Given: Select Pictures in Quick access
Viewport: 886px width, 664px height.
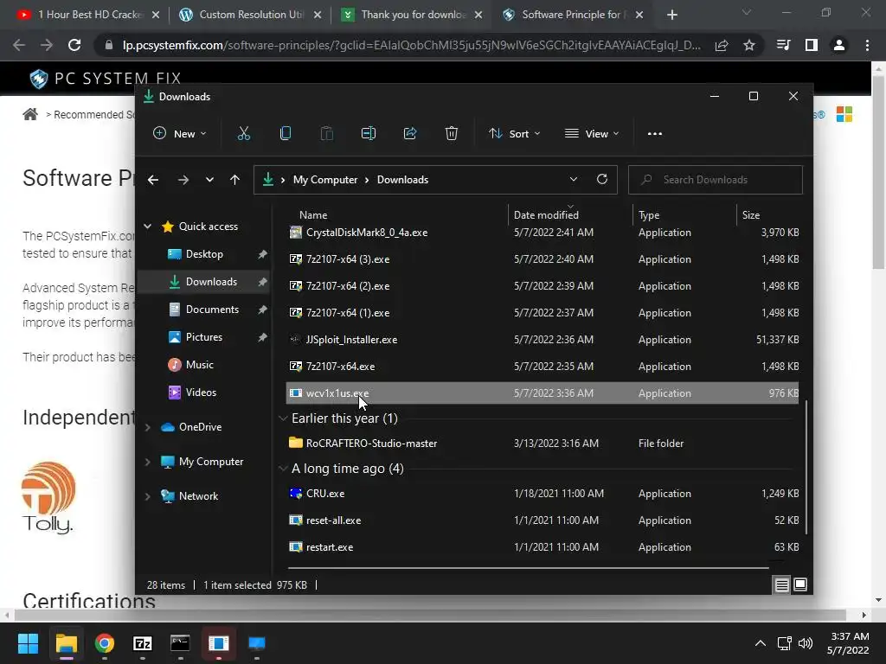Looking at the screenshot, I should click(x=204, y=337).
